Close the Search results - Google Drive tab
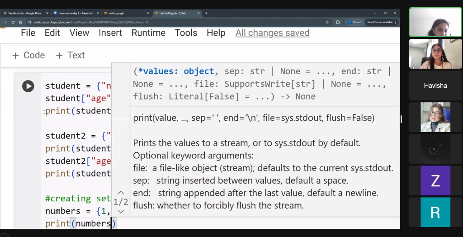Screen dimensions: 463x237 point(47,13)
